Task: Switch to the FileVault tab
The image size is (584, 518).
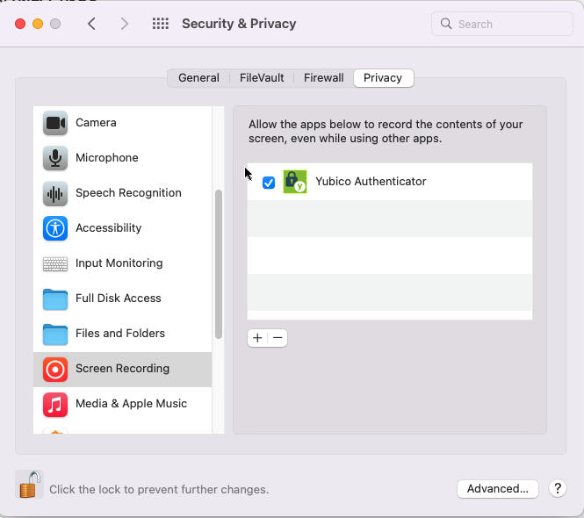Action: coord(262,78)
